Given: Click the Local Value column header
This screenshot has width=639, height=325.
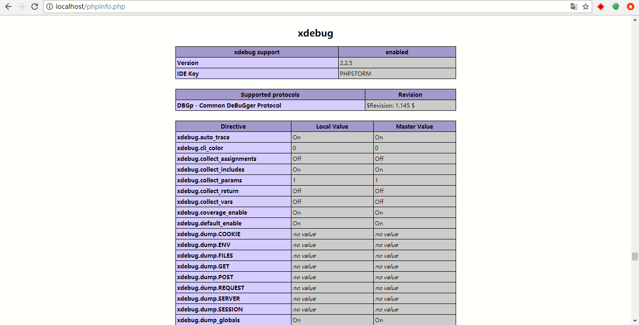Looking at the screenshot, I should click(332, 126).
